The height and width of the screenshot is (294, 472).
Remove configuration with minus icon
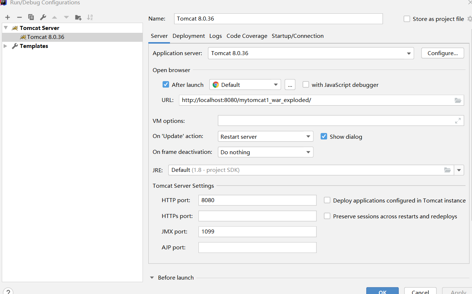(x=19, y=17)
